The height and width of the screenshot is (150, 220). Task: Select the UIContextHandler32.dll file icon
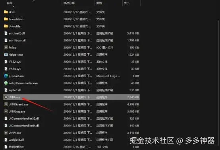[6, 119]
